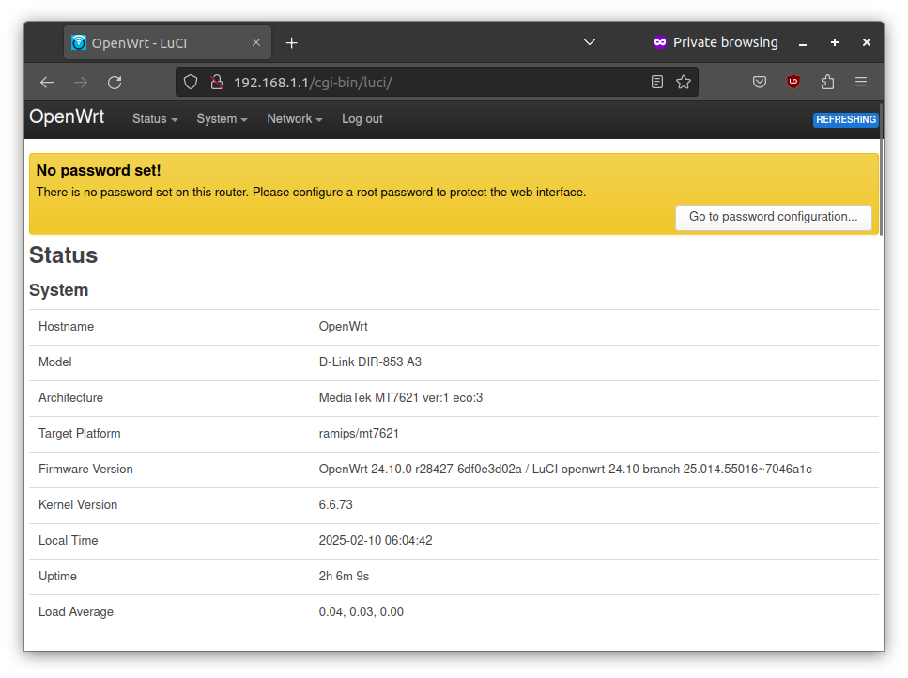This screenshot has height=678, width=908.
Task: Click the insecure connection padlock icon
Action: (x=215, y=82)
